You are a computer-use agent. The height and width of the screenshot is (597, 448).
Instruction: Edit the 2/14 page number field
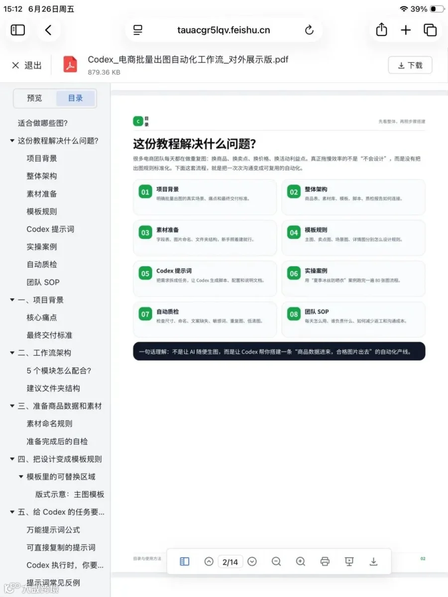230,562
